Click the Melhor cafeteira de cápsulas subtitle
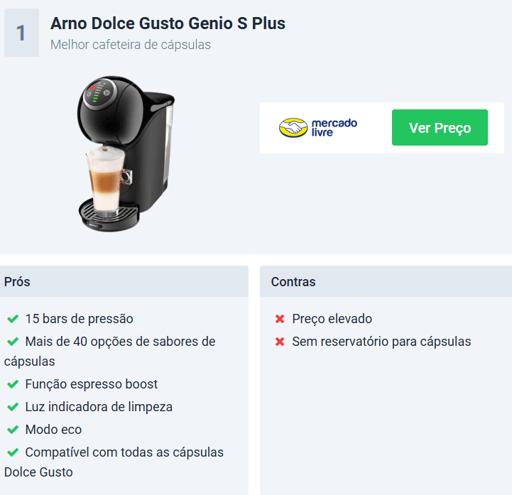Viewport: 512px width, 495px height. tap(131, 45)
